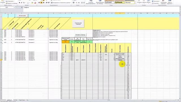
Task: Apply the EpiHeade... cell style
Action: pyautogui.click(x=119, y=3)
